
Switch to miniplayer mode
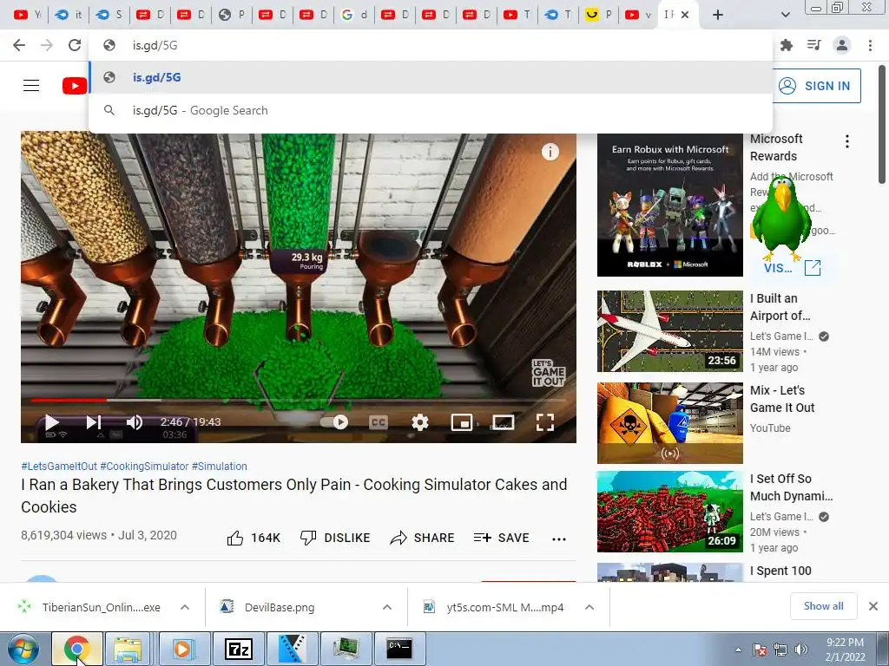coord(462,422)
